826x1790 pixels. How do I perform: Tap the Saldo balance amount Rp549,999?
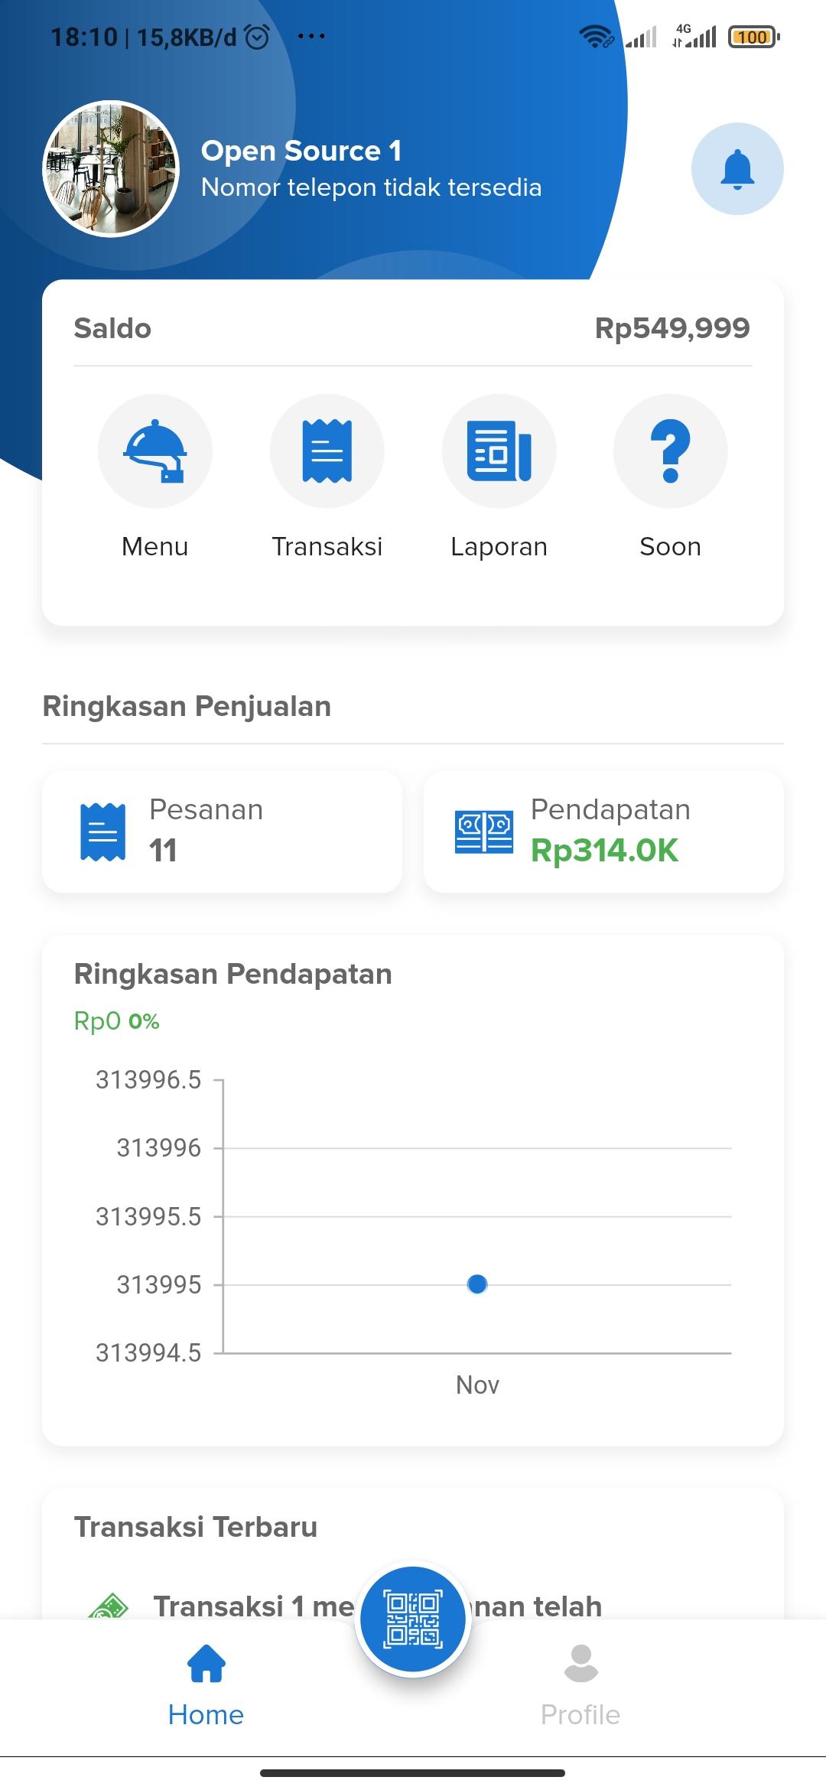coord(672,328)
